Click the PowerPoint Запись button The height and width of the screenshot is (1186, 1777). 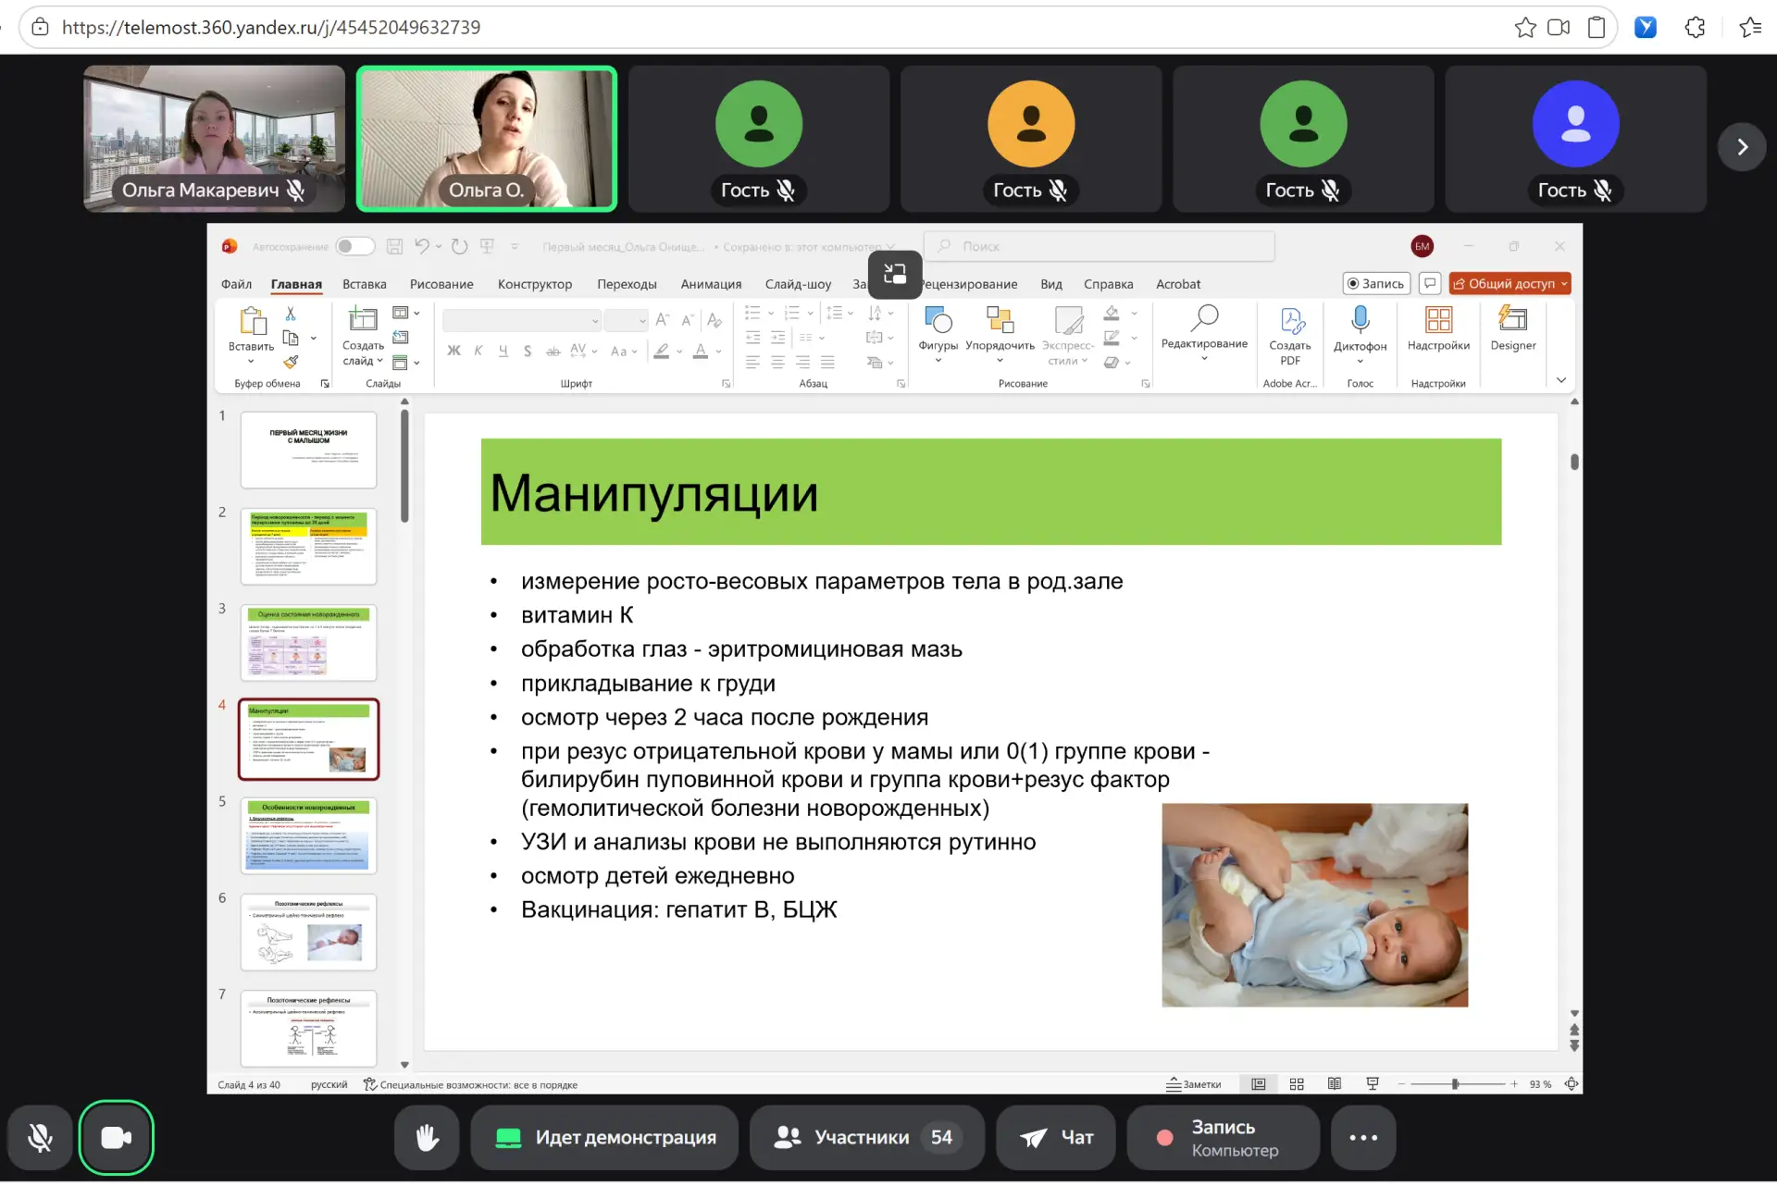[1376, 284]
